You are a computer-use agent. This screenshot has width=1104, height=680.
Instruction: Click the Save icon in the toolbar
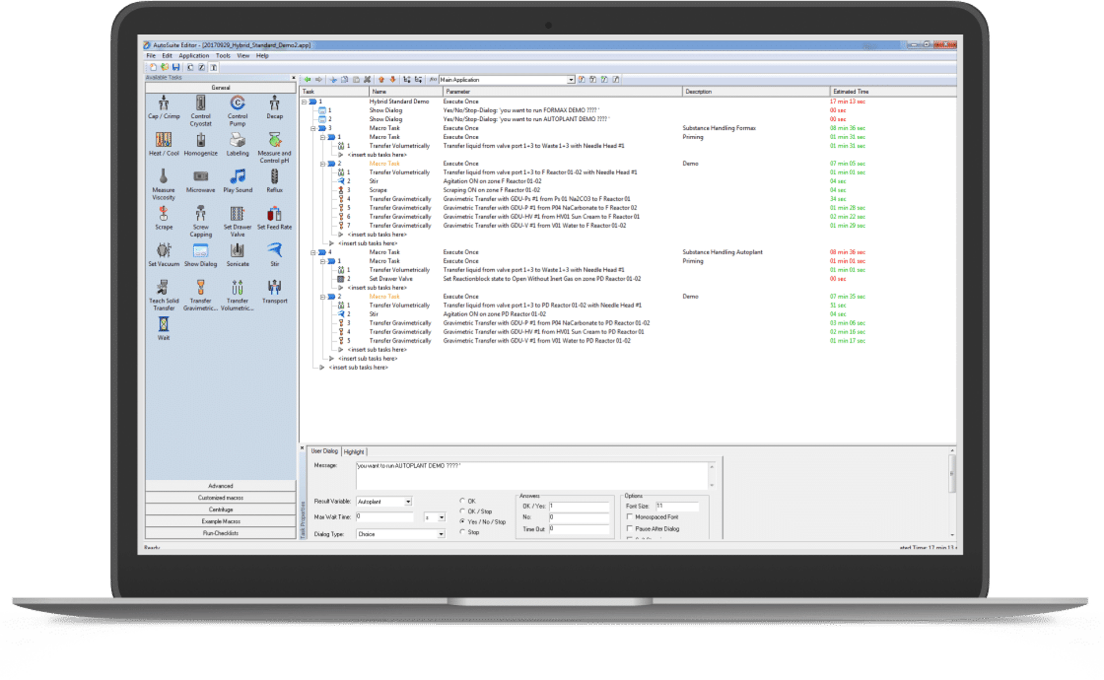click(176, 67)
